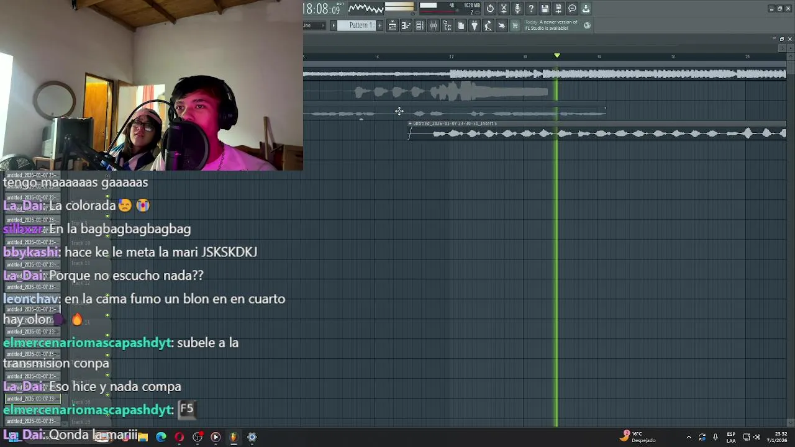Open the Channel rack view icon
This screenshot has height=447, width=795.
tap(420, 25)
